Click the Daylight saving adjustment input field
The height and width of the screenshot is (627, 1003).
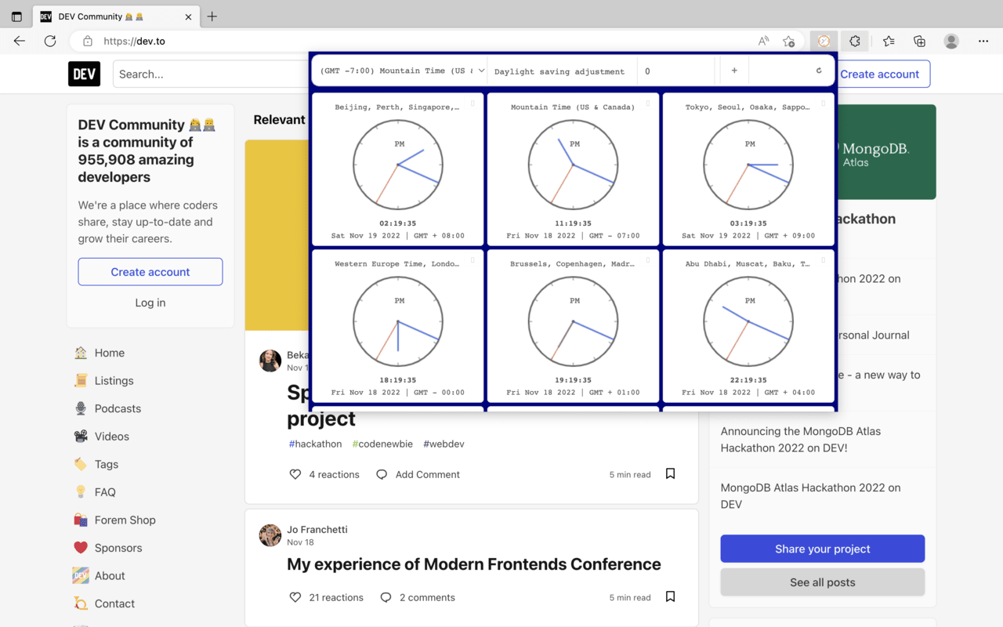pyautogui.click(x=675, y=71)
